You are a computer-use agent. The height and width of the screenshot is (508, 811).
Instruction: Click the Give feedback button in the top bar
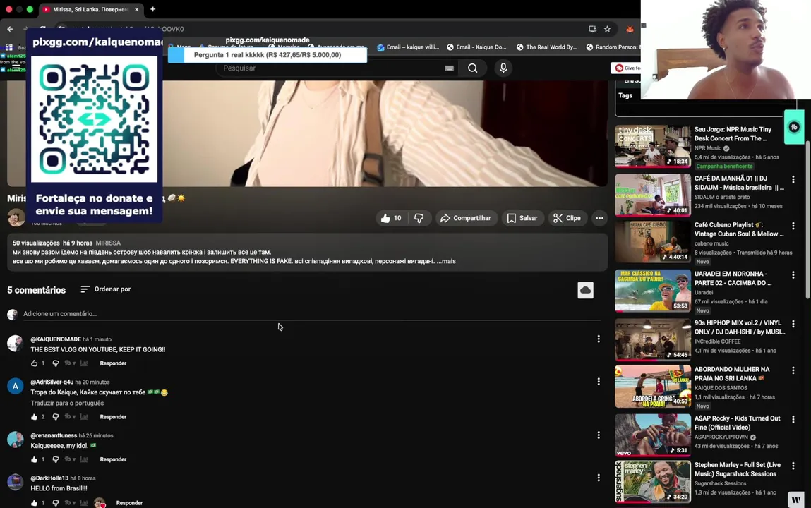click(x=626, y=68)
